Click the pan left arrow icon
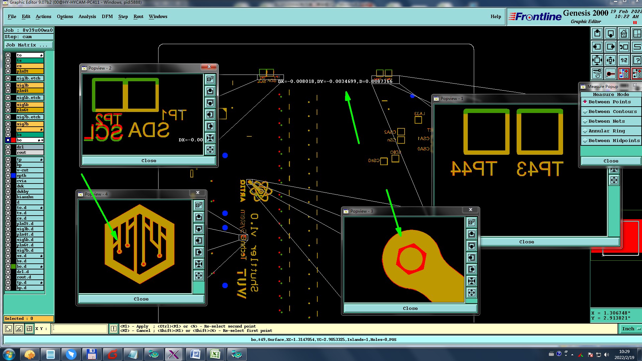Viewport: 642px width, 361px height. click(x=597, y=47)
